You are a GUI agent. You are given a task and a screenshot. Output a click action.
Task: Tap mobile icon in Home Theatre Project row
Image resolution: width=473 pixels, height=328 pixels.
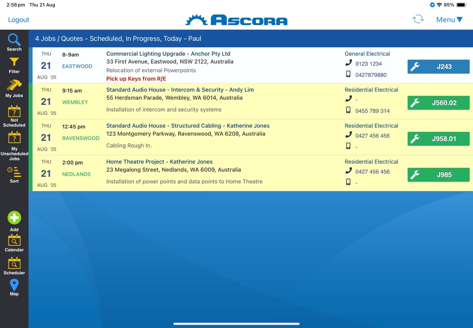click(x=348, y=182)
